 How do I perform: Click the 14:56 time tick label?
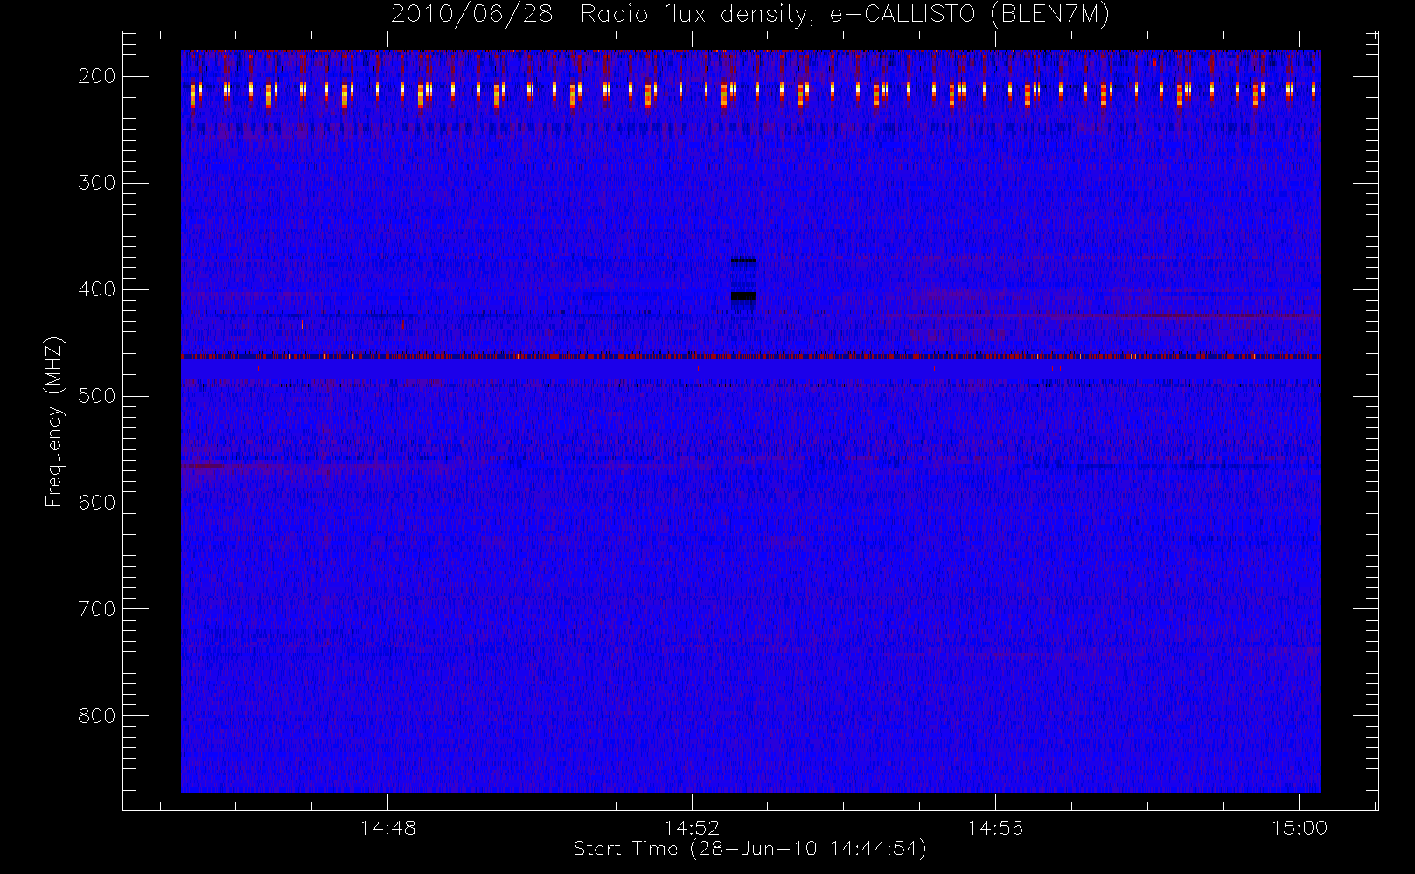(x=995, y=828)
